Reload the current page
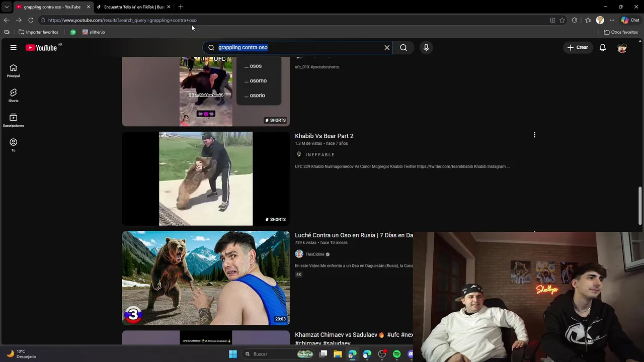 coord(31,20)
